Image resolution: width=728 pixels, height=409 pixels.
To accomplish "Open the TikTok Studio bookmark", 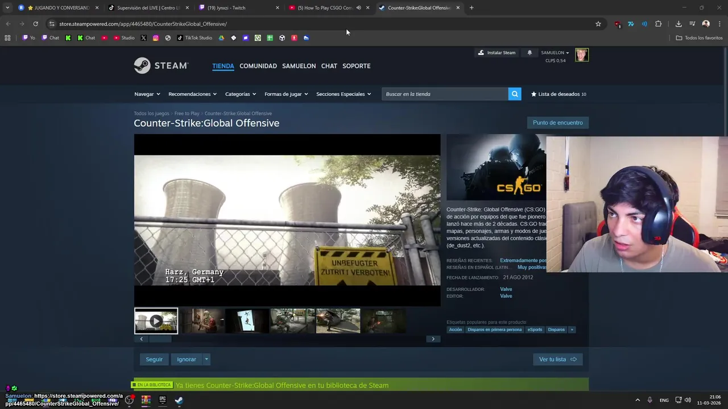I will 195,38.
